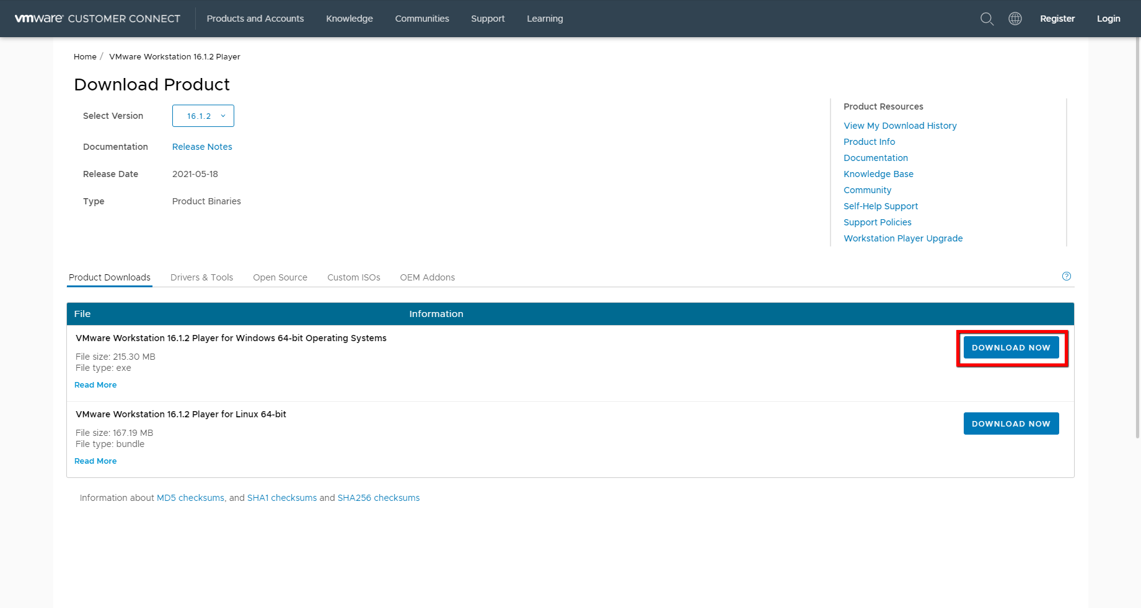The width and height of the screenshot is (1141, 608).
Task: Open the Knowledge Base link
Action: click(878, 174)
